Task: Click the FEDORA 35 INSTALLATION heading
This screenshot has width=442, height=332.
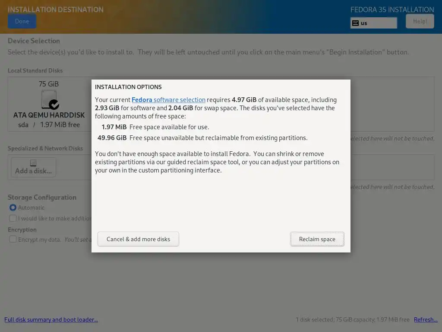Action: [x=392, y=10]
